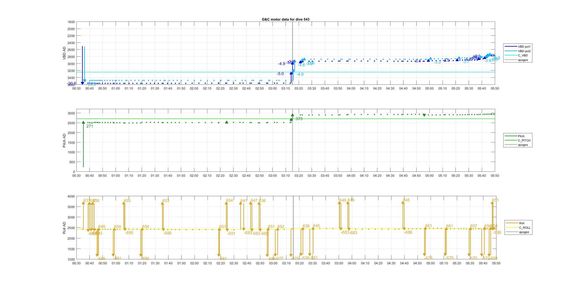Click the '-679' data label in the Roll plot
The width and height of the screenshot is (588, 291).
click(x=449, y=258)
